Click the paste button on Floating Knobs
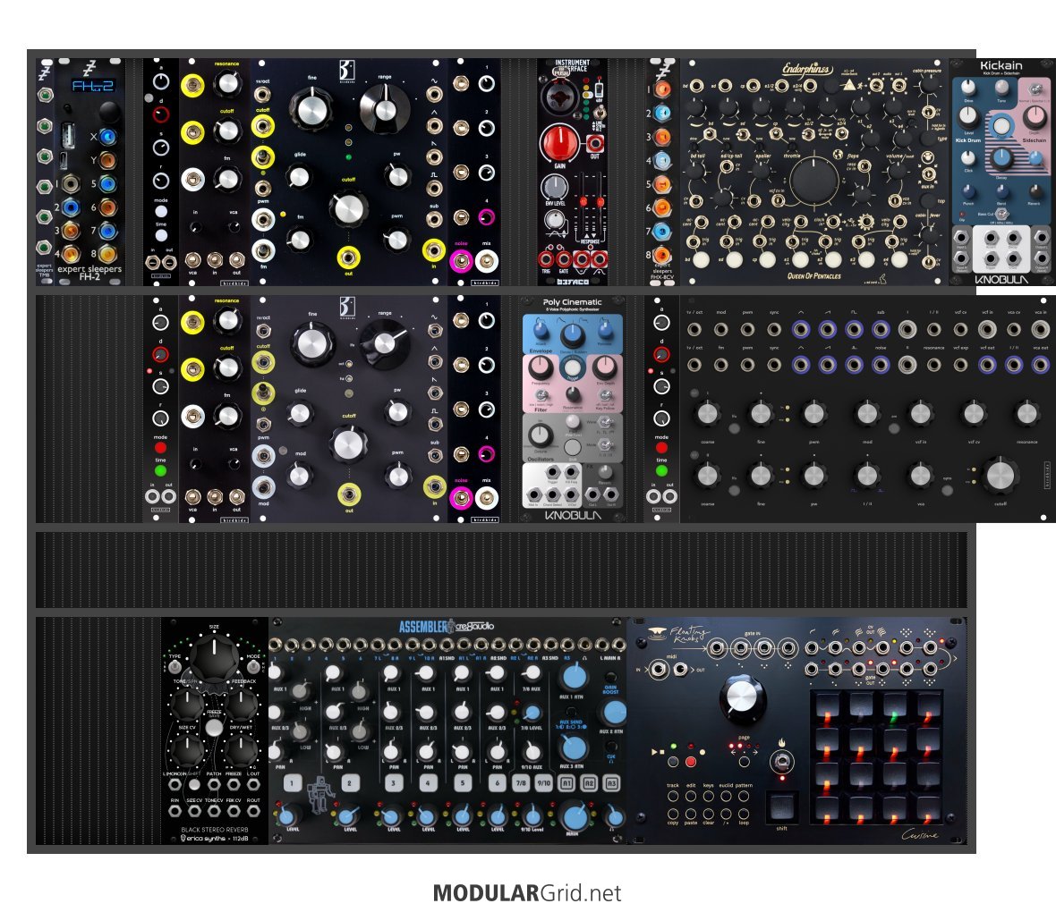 point(690,814)
